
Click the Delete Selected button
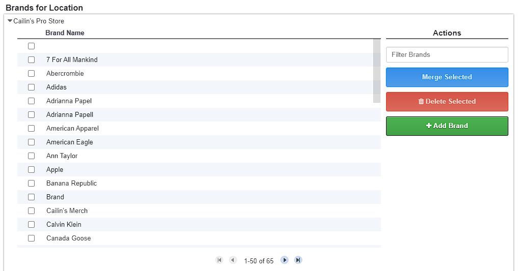click(x=447, y=102)
